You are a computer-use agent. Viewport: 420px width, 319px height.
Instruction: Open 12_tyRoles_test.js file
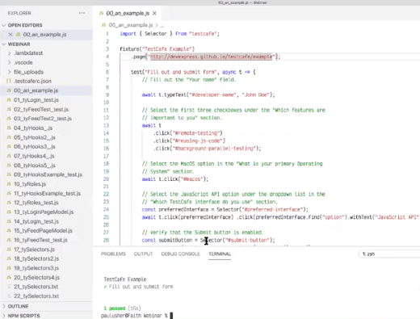pyautogui.click(x=36, y=203)
